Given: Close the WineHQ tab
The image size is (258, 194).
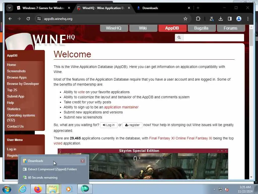Looking at the screenshot, I should point(129,8).
